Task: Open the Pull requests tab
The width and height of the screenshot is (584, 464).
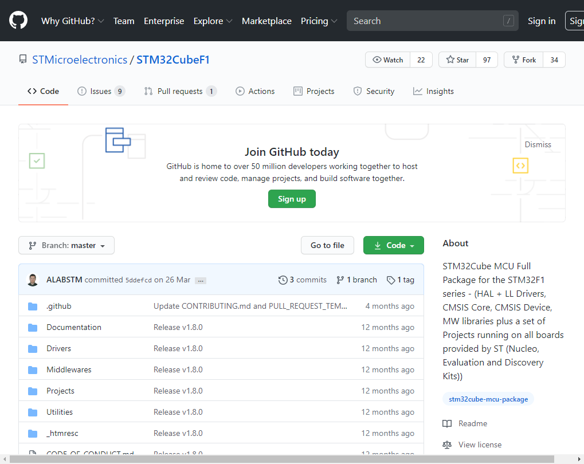Action: 181,91
